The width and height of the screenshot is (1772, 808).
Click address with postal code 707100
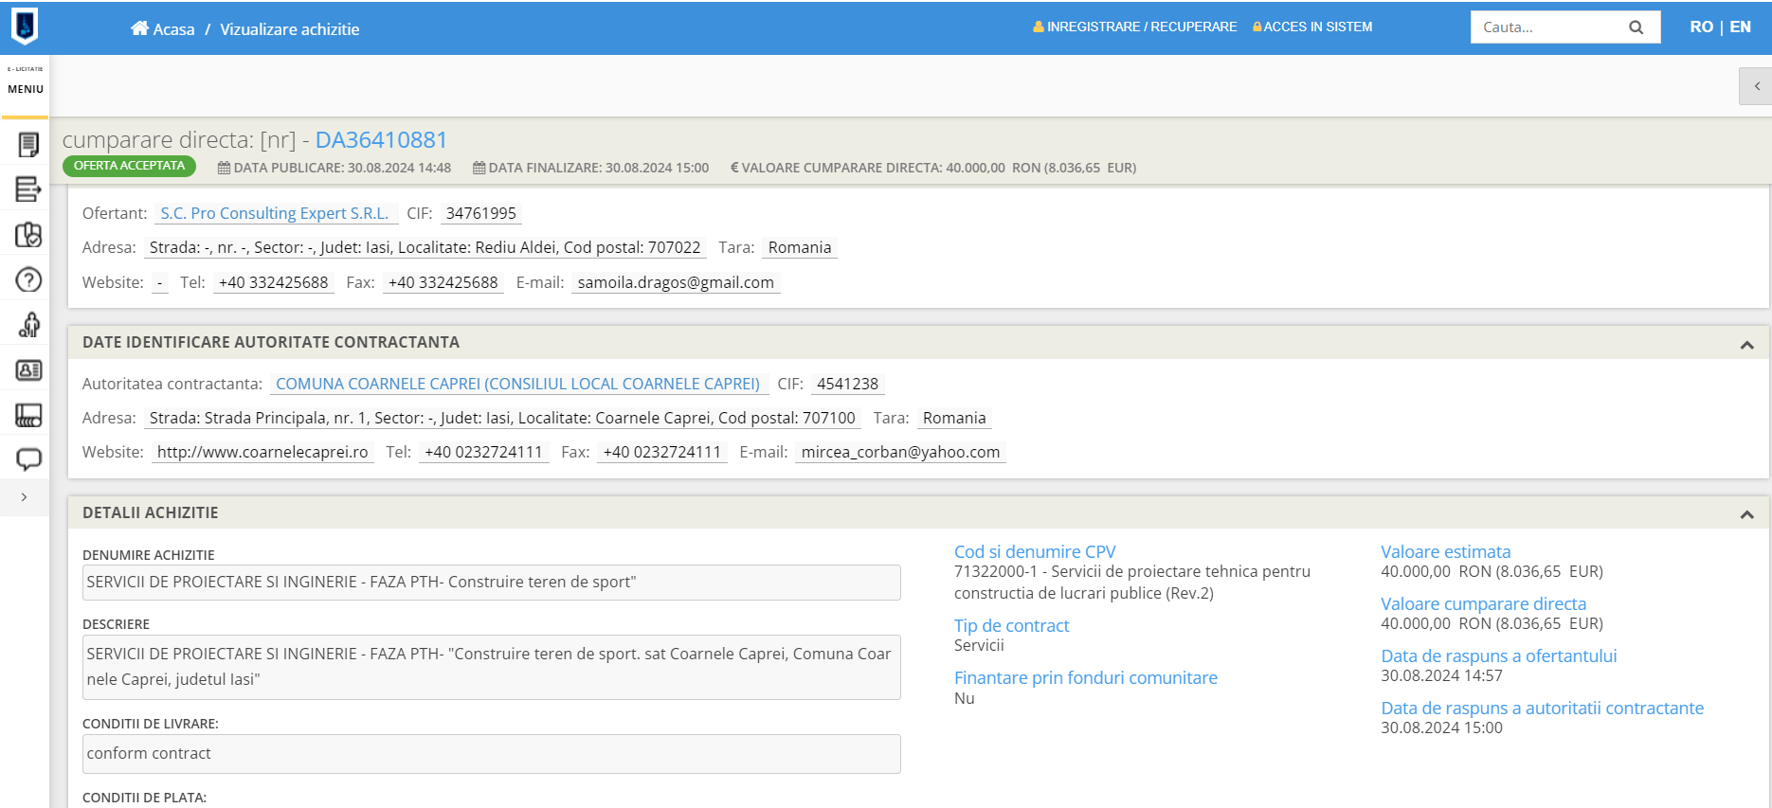tap(502, 418)
